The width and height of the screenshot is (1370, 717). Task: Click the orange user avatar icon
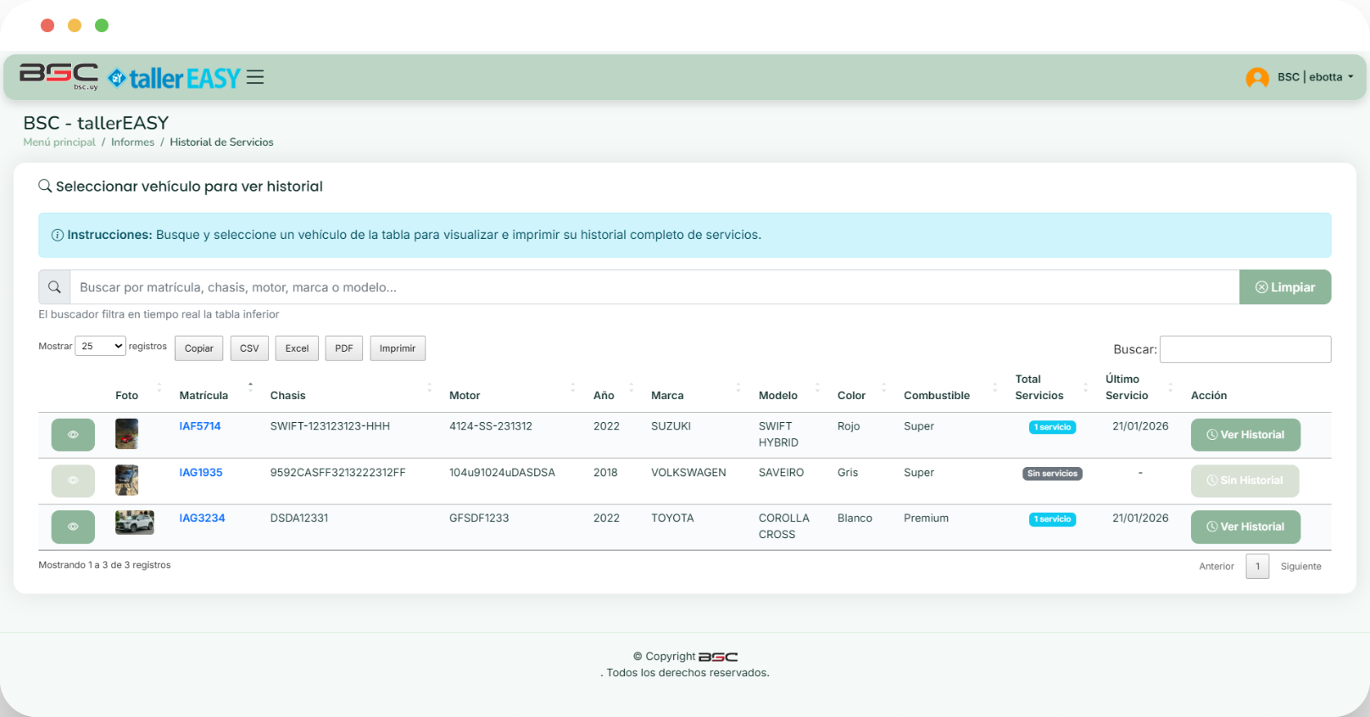[x=1256, y=77]
